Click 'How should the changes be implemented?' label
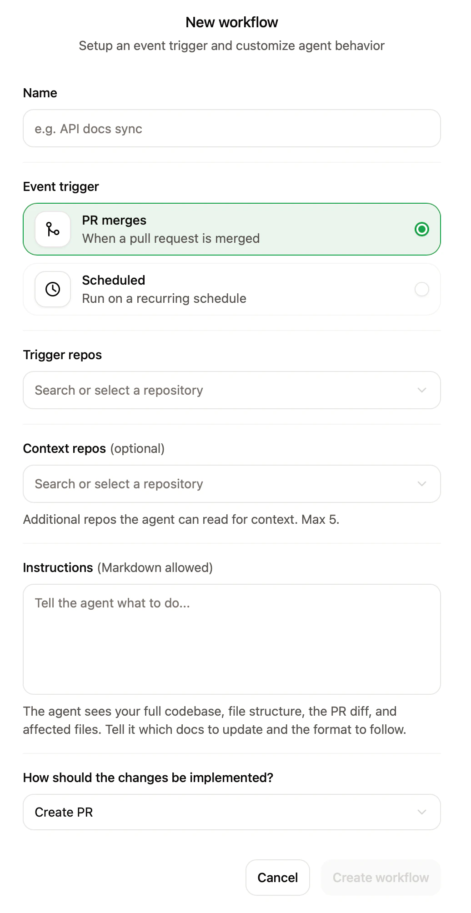Viewport: 471px width, 913px height. [148, 778]
